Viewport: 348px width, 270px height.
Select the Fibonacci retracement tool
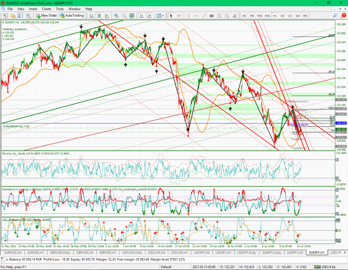227,16
